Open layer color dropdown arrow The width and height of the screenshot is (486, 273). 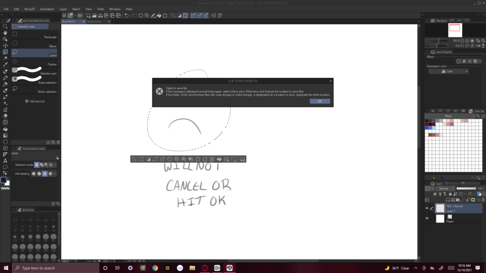[483, 194]
